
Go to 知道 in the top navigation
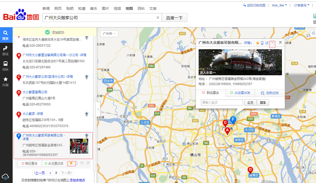click(82, 9)
